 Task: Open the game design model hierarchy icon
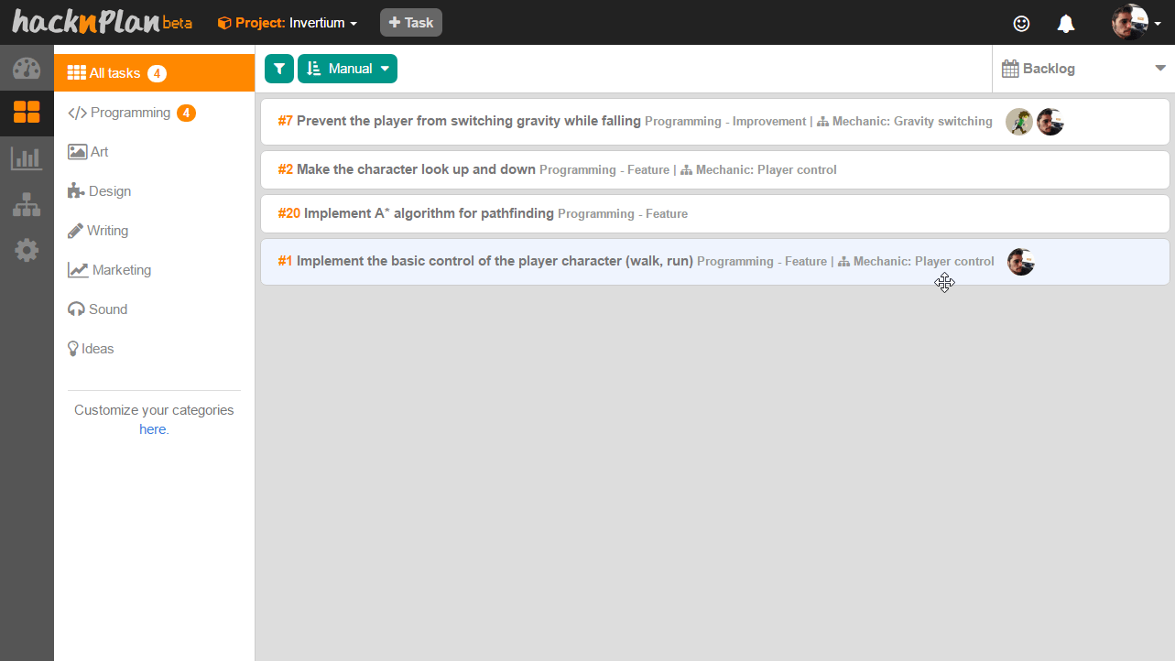pos(27,204)
